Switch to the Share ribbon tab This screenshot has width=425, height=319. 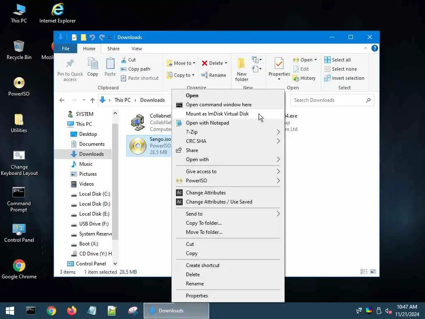point(113,49)
